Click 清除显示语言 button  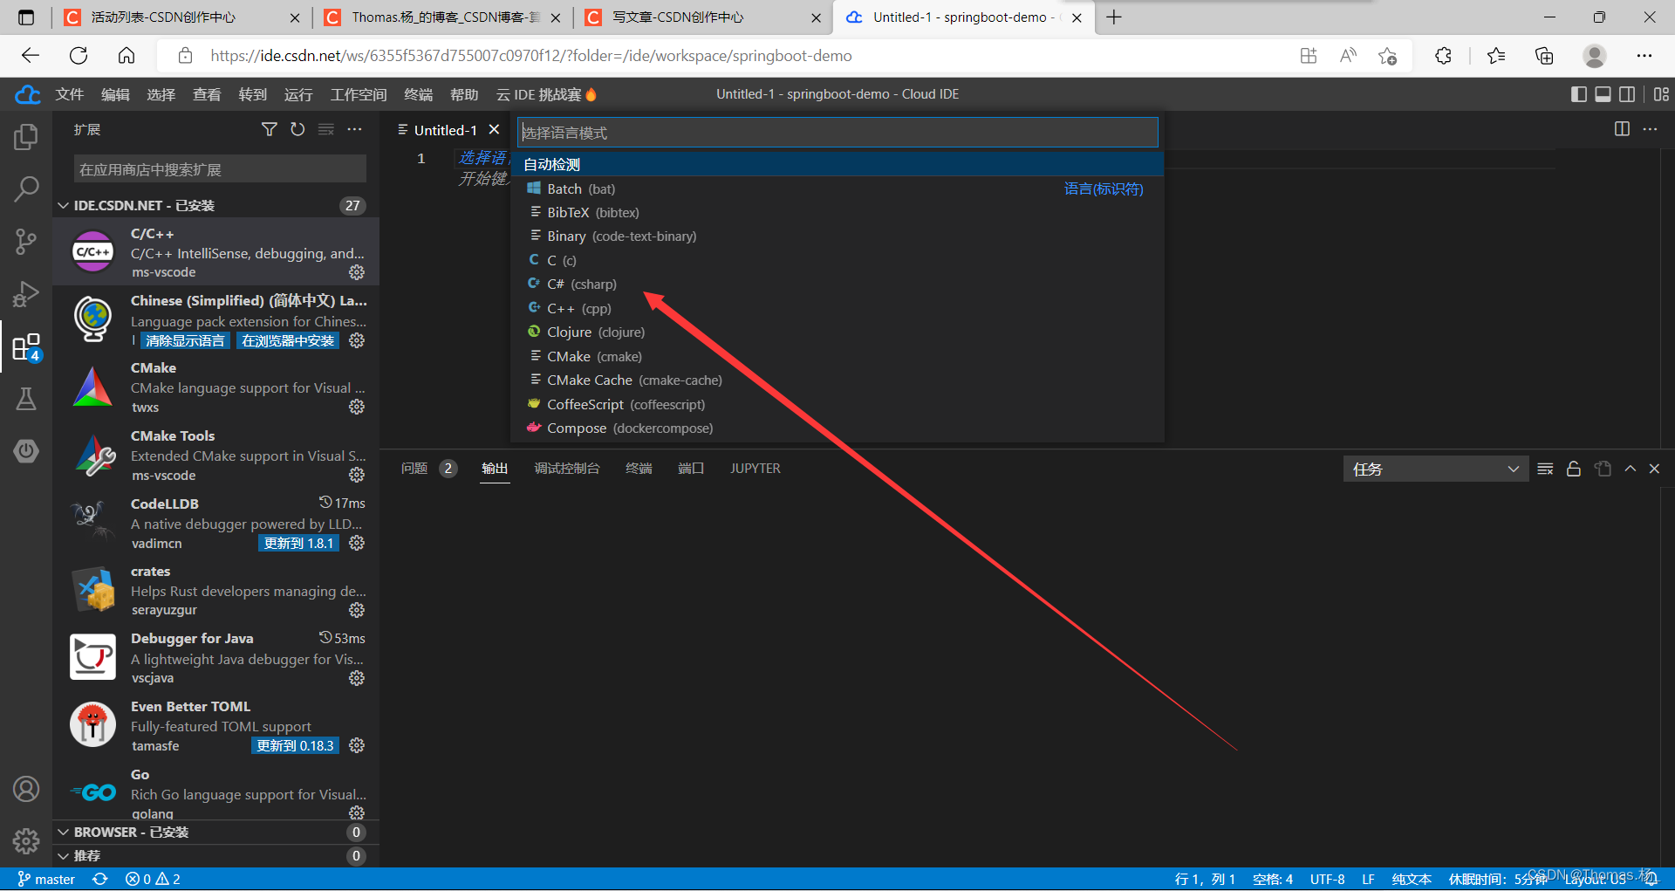point(185,340)
